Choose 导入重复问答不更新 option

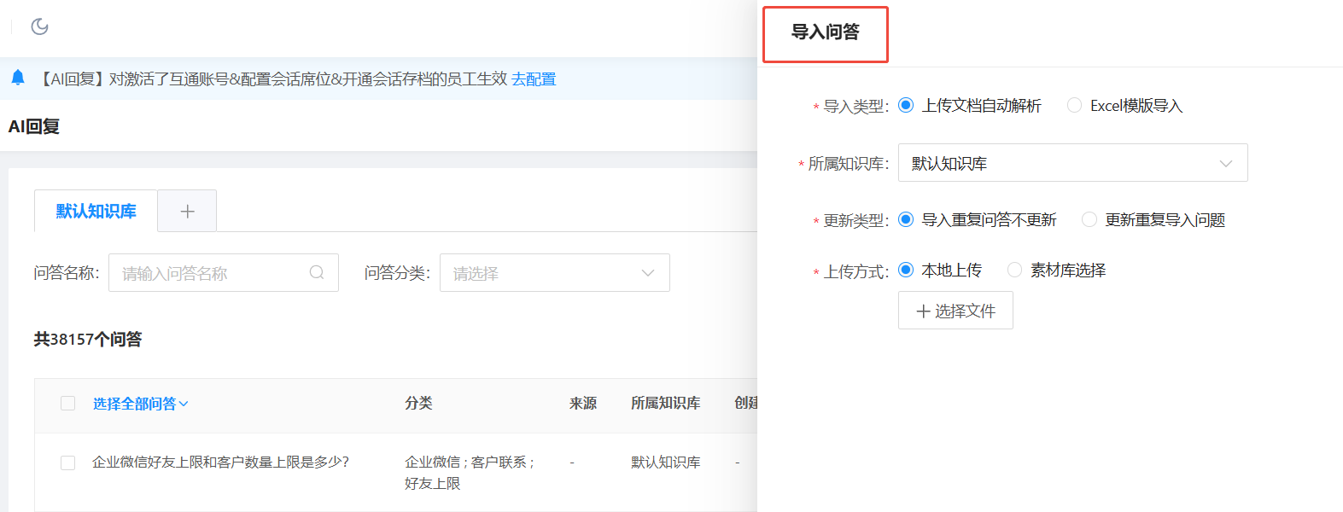pyautogui.click(x=906, y=219)
